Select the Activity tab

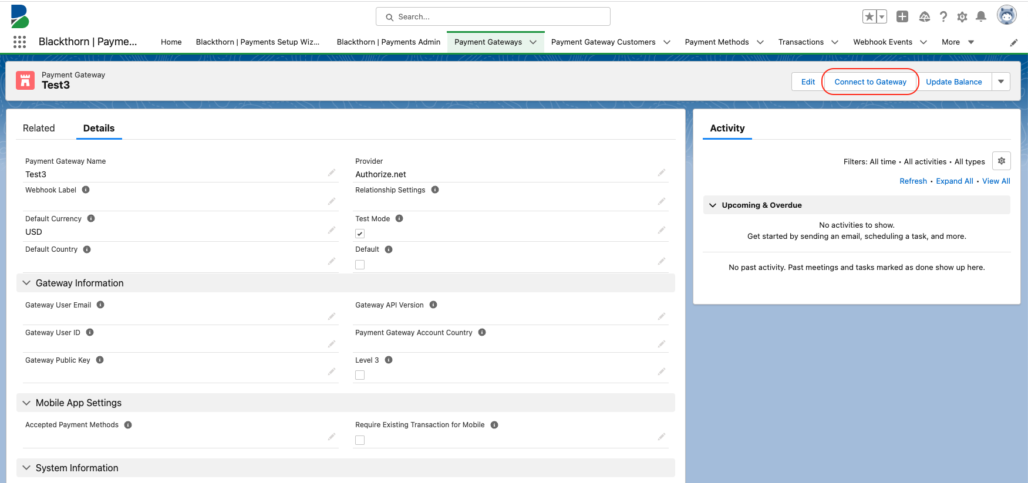coord(727,128)
